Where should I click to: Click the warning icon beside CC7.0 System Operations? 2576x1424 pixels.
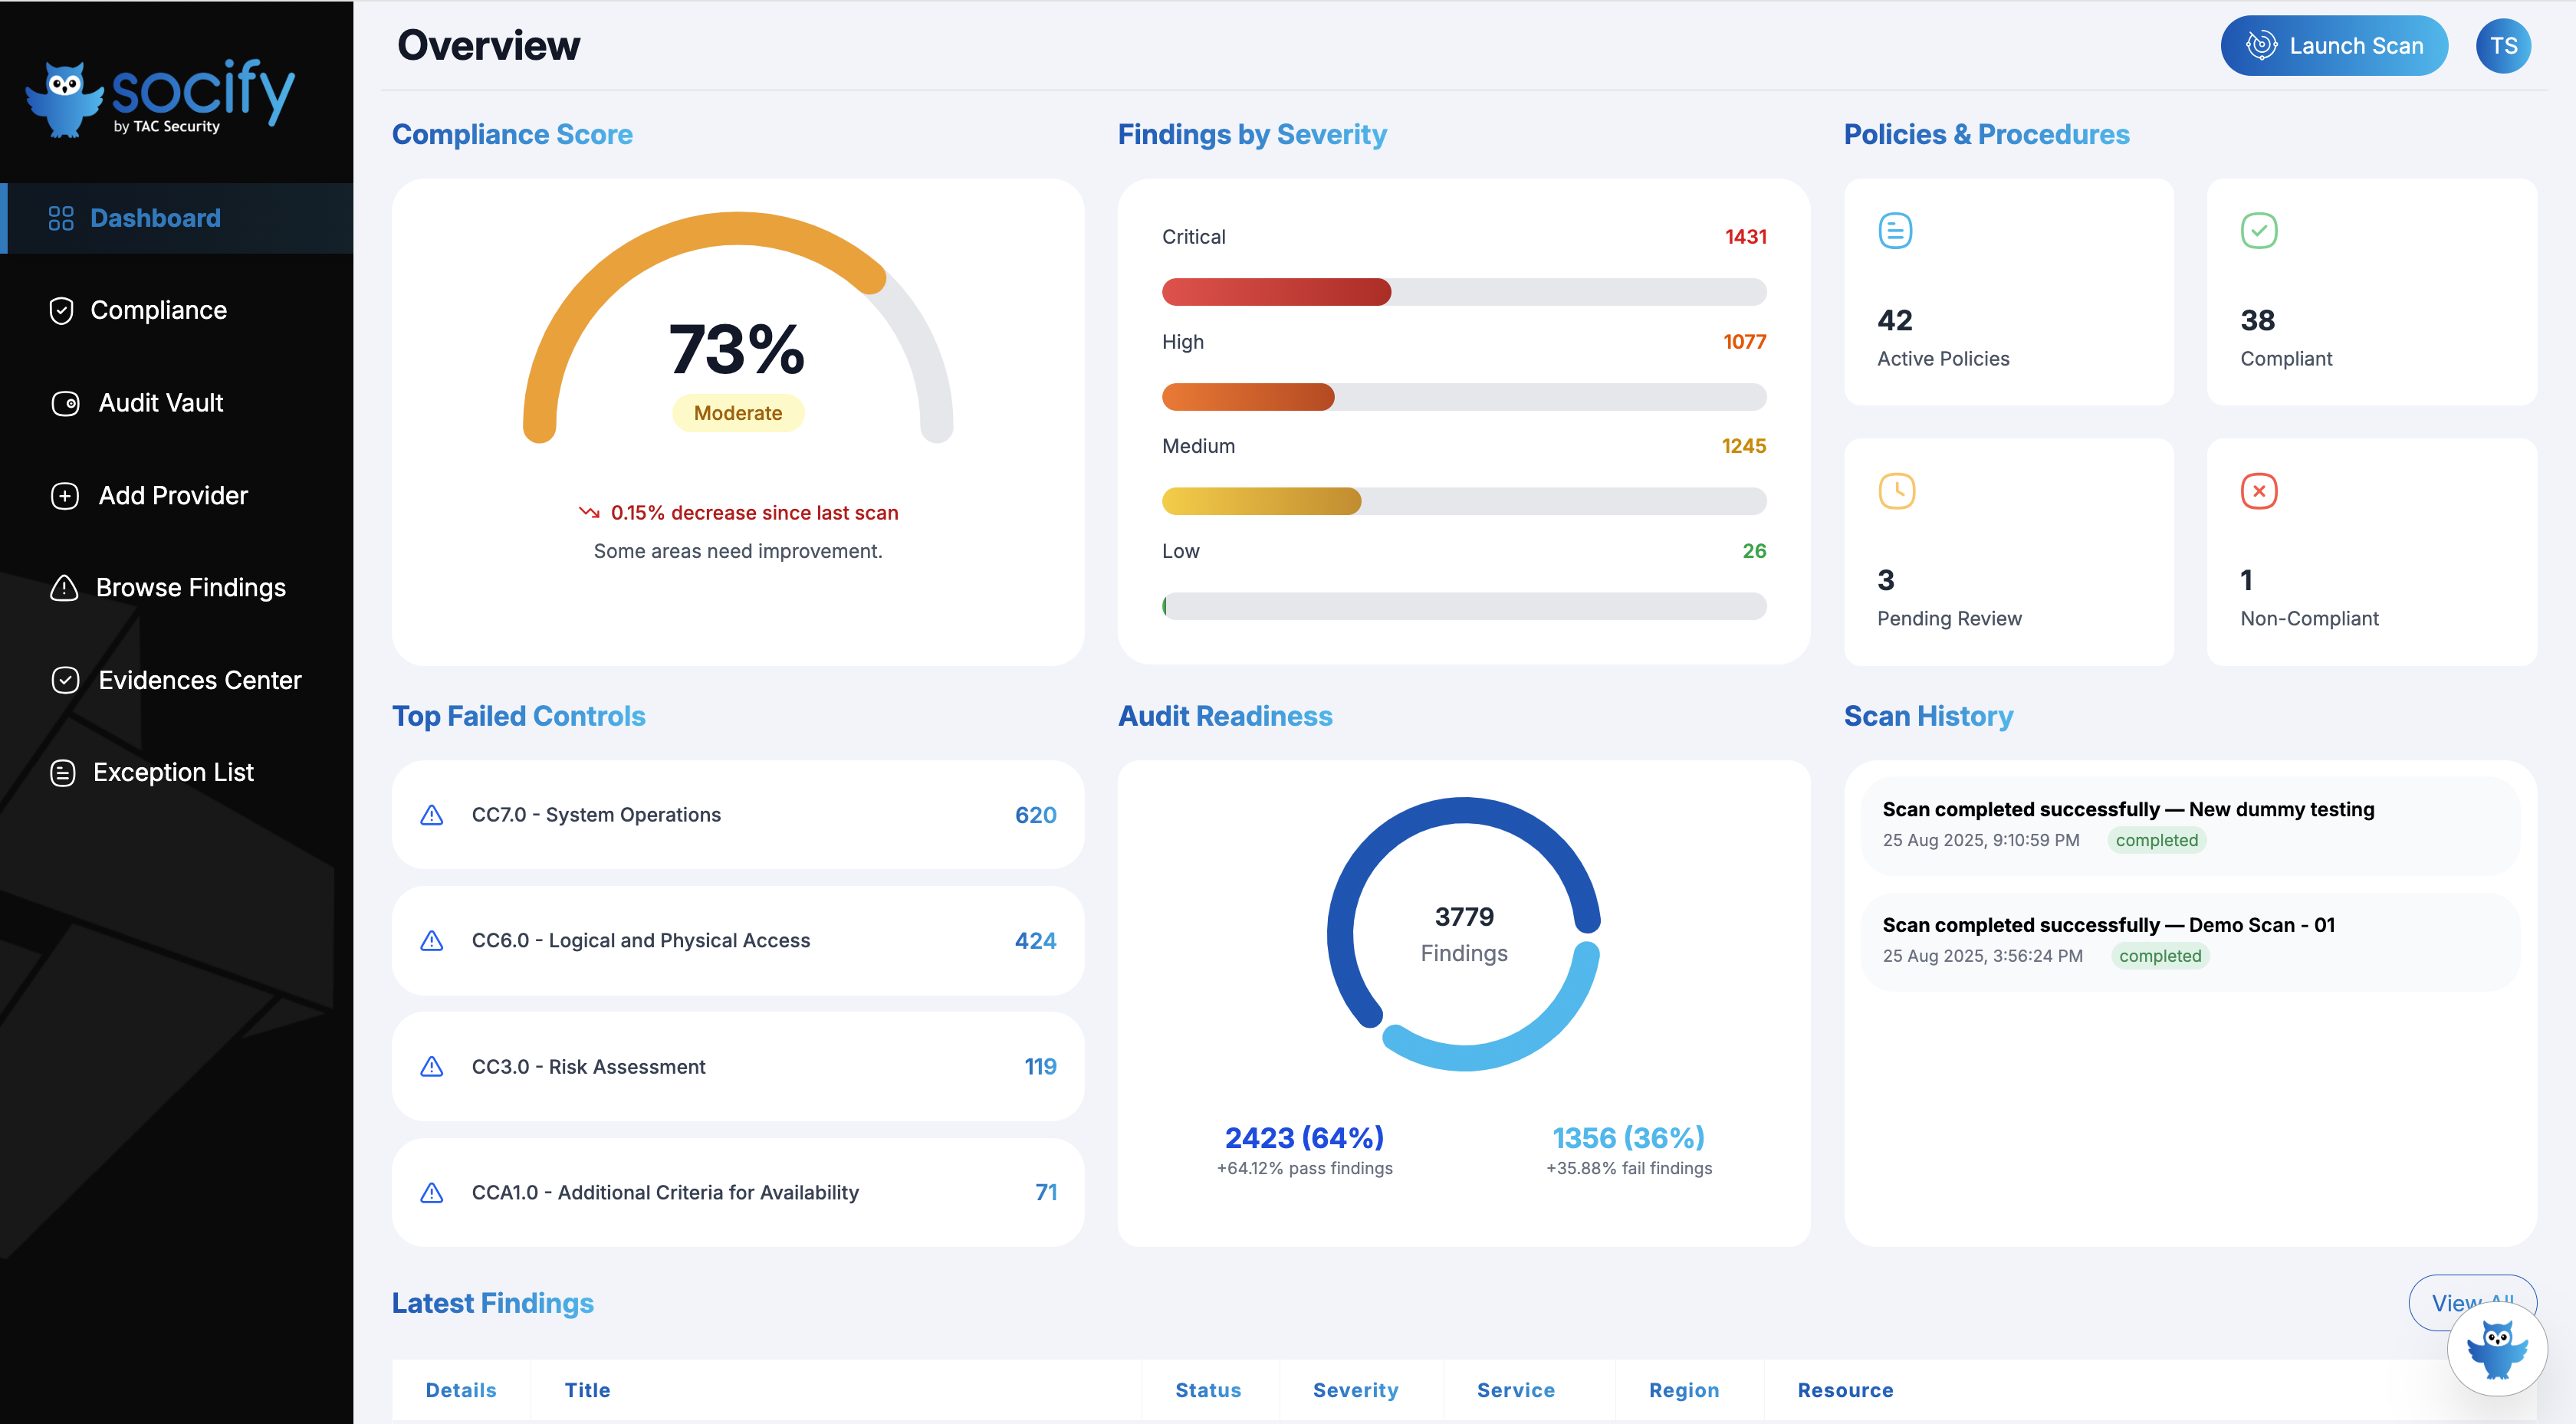click(431, 815)
